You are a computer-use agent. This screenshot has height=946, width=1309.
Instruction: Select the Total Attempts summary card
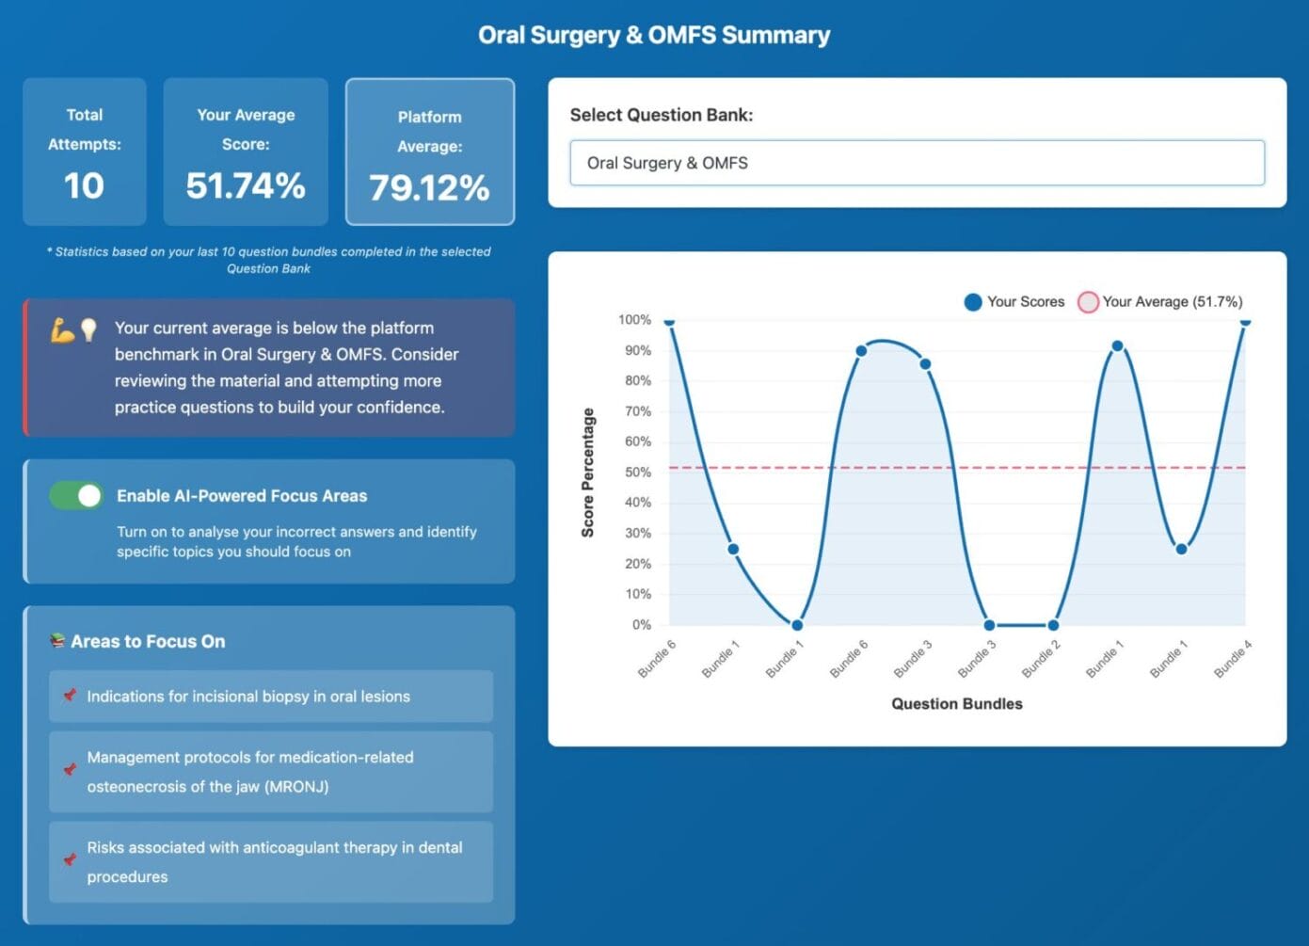tap(85, 152)
